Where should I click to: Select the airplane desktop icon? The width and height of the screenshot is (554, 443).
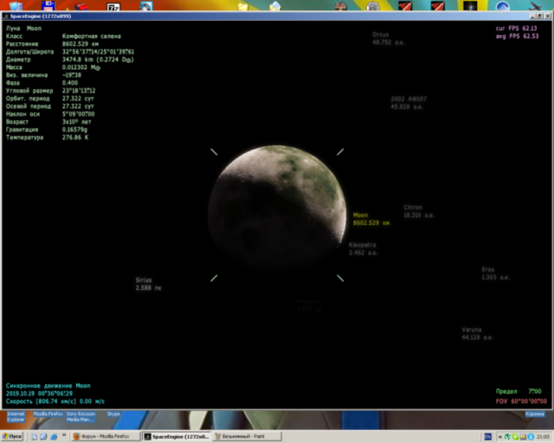pyautogui.click(x=535, y=6)
